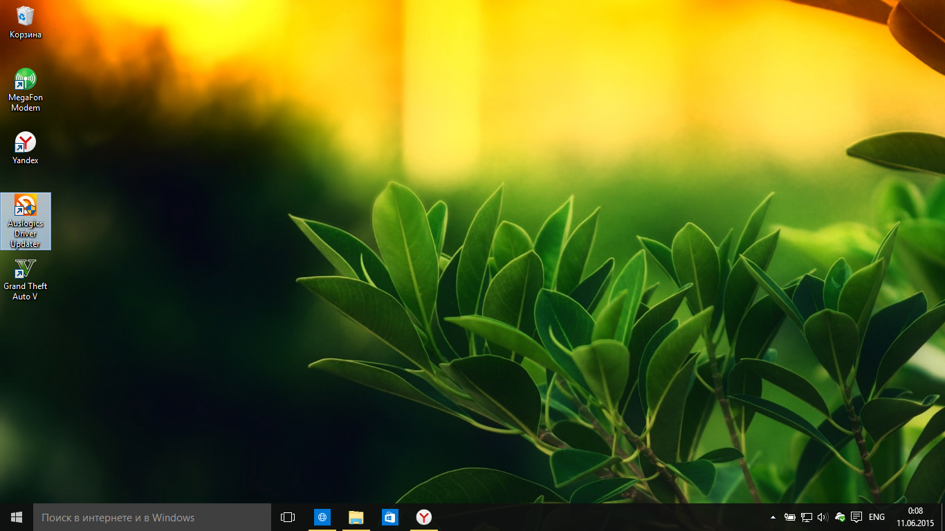This screenshot has height=531, width=945.
Task: Launch the Windows Store from taskbar
Action: (390, 517)
